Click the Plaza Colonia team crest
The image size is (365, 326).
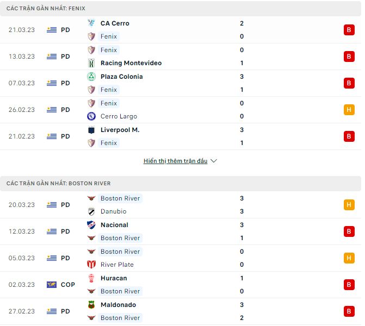[x=91, y=77]
